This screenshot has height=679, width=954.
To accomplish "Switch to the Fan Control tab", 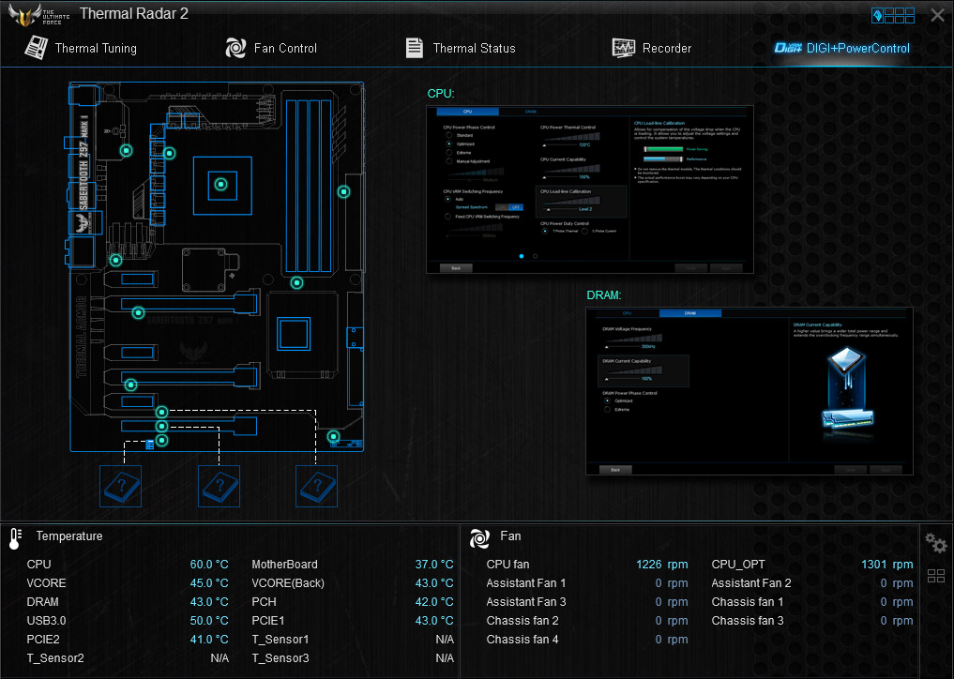I will pyautogui.click(x=271, y=48).
